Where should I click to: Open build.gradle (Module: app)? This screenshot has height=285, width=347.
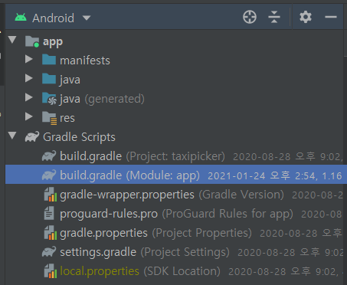point(129,175)
